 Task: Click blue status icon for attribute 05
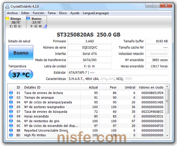pos(11,107)
